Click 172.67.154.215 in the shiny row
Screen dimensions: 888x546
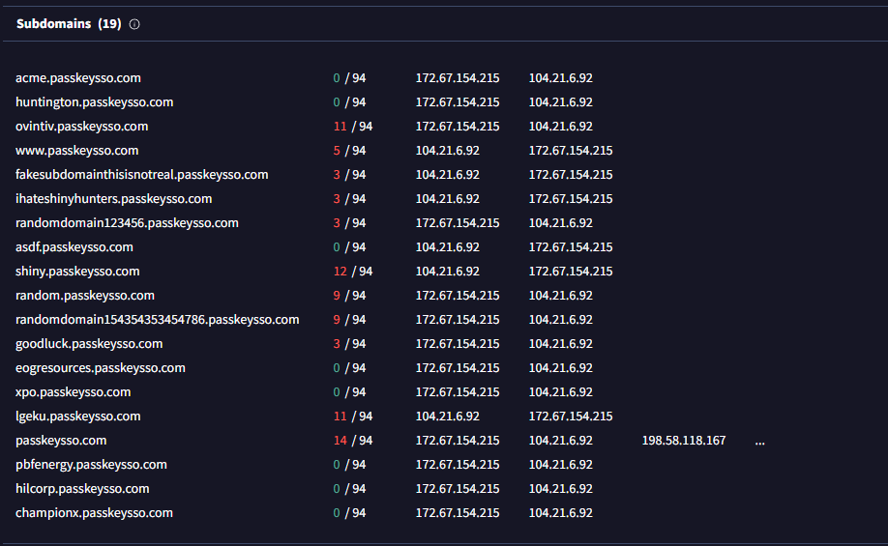click(571, 272)
